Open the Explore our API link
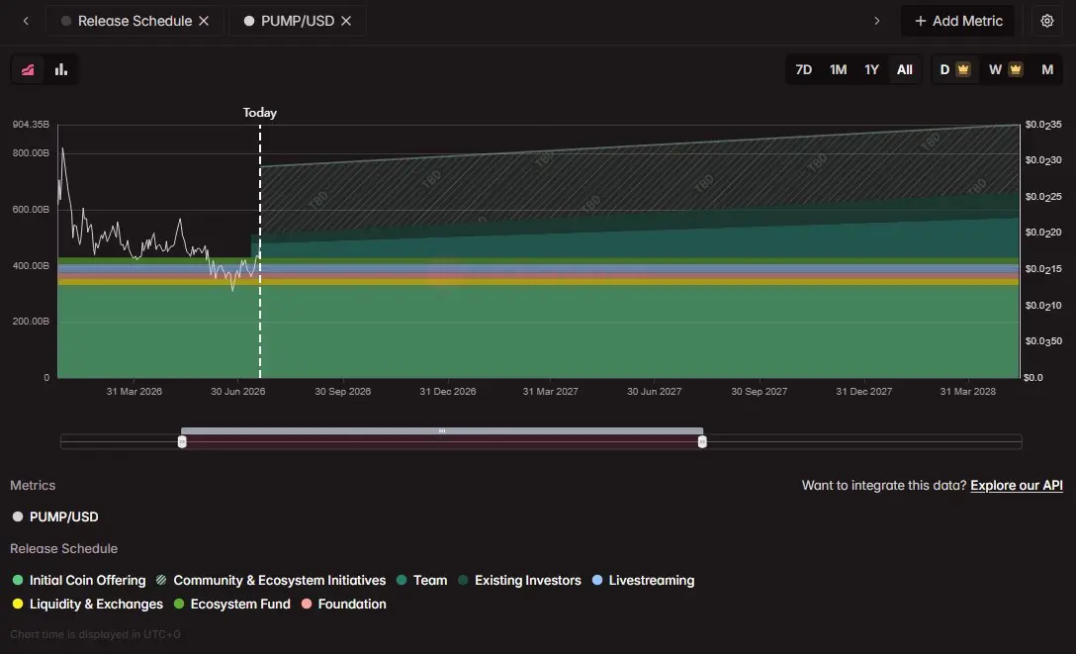The height and width of the screenshot is (654, 1076). 1017,485
